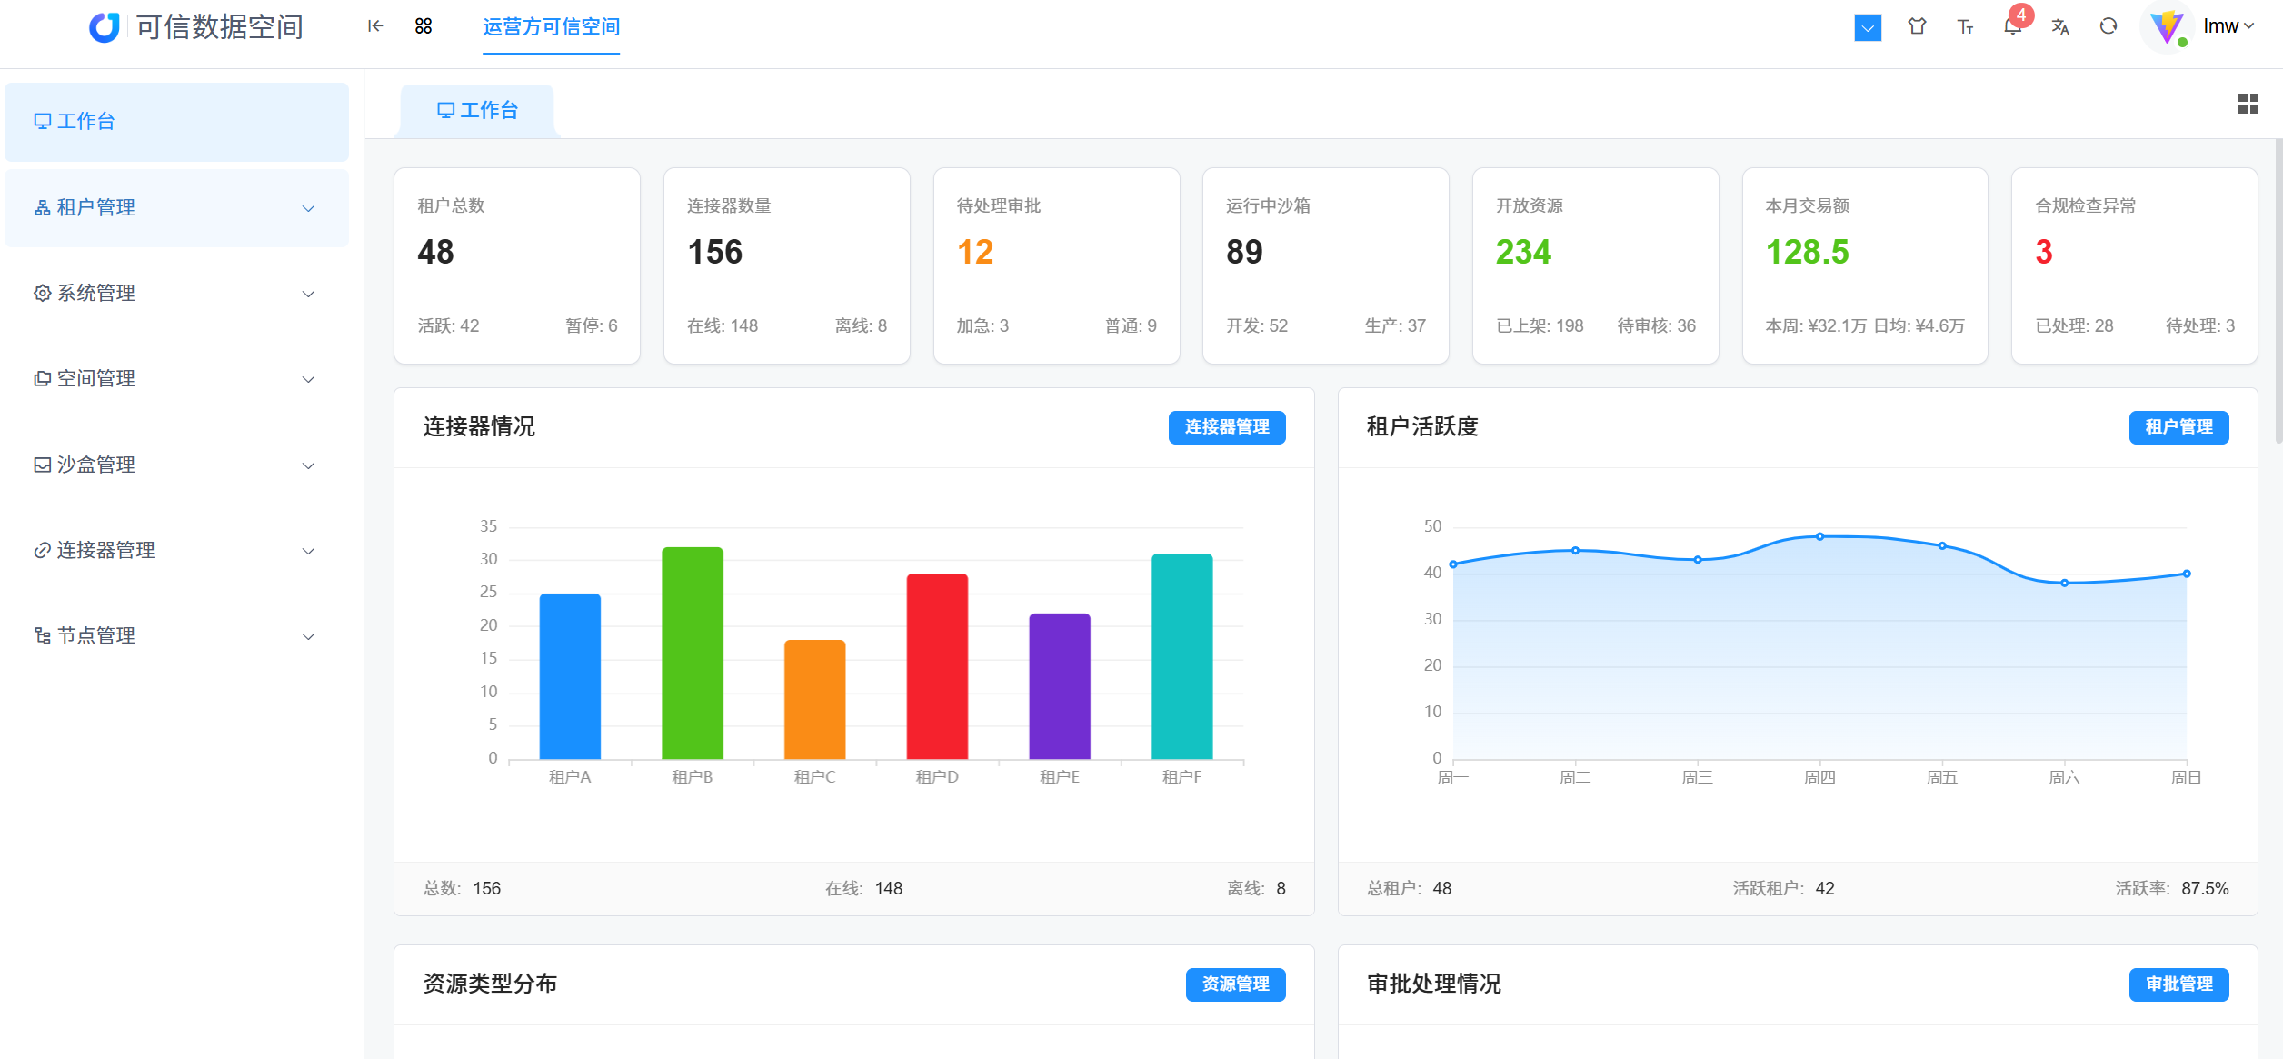This screenshot has width=2283, height=1059.
Task: Click the 审批管理 blue button
Action: (2178, 984)
